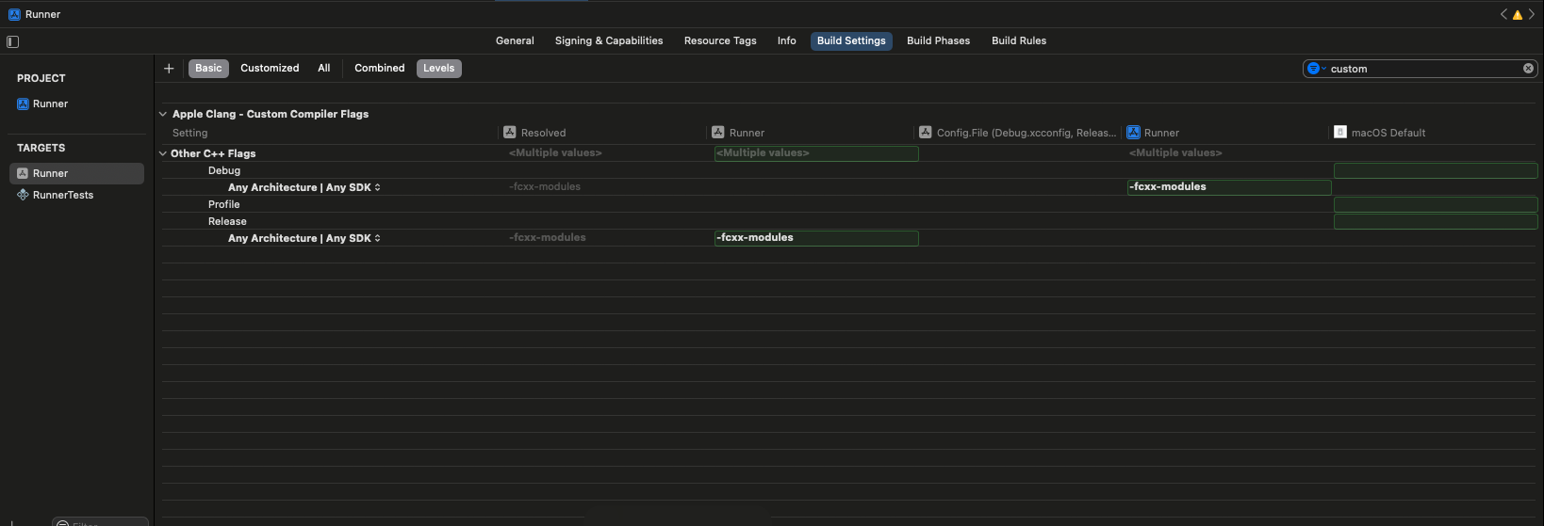Click macOS Default cell for Release
Screen dimensions: 1544x526
tap(1436, 221)
